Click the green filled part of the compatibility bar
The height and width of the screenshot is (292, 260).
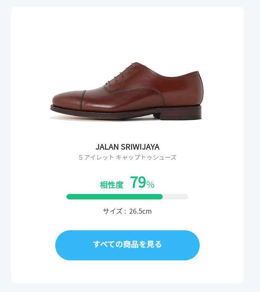[x=114, y=197]
